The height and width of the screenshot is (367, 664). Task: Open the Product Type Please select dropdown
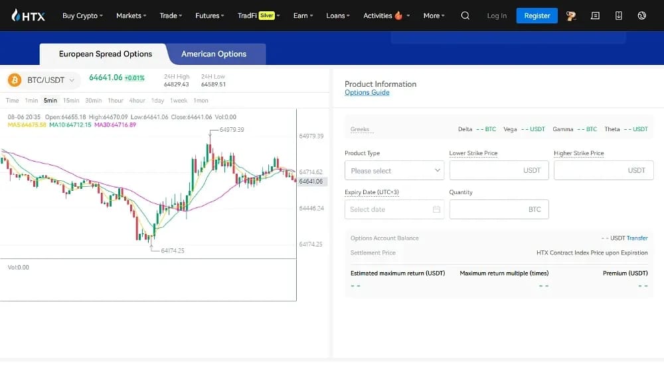point(394,170)
